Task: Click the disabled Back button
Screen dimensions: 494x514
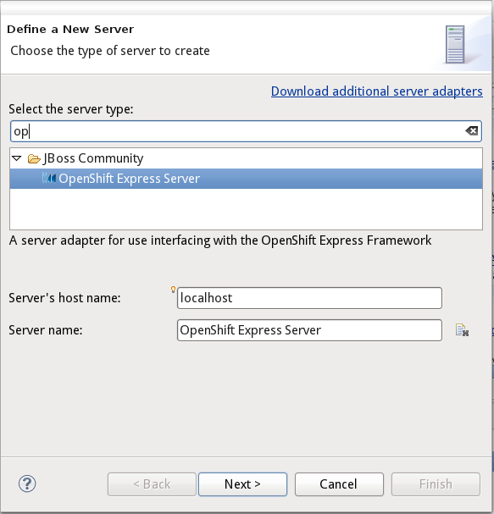Action: click(152, 484)
